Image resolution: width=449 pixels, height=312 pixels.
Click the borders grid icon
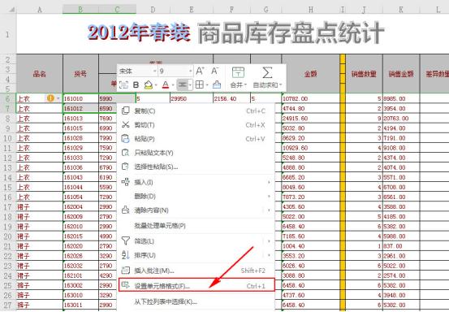(199, 84)
